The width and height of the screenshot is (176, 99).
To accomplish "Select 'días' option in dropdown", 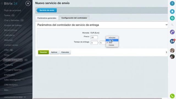I will (x=112, y=43).
